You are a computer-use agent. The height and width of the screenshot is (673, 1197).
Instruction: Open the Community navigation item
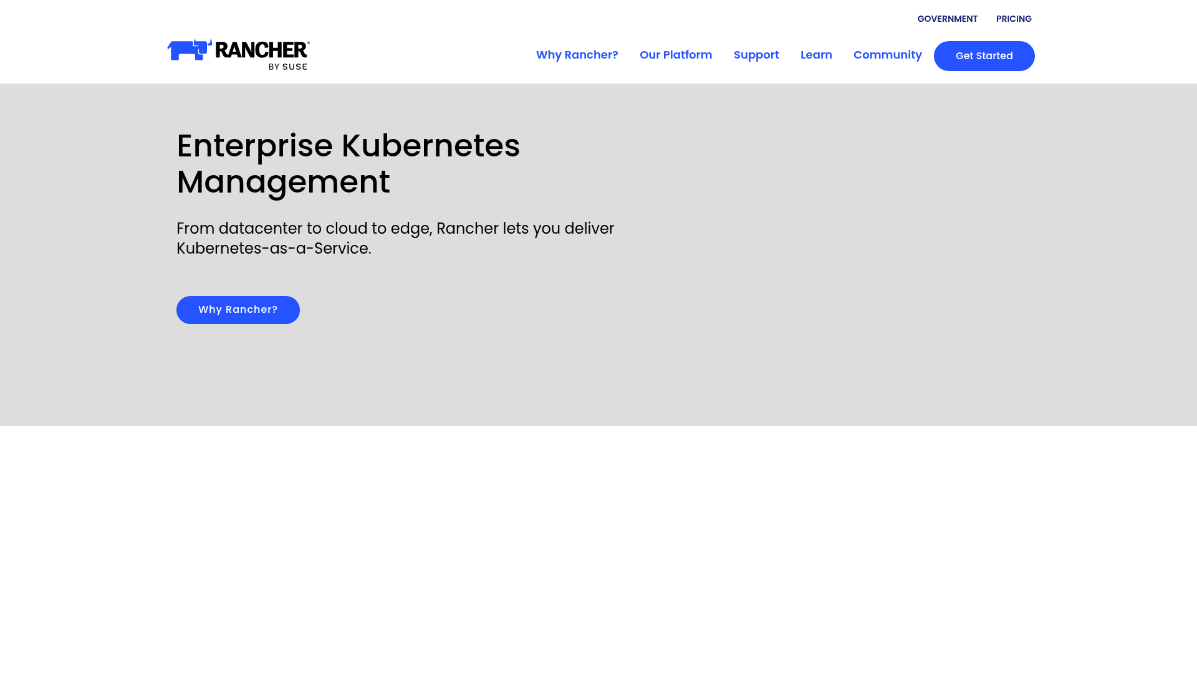click(887, 55)
